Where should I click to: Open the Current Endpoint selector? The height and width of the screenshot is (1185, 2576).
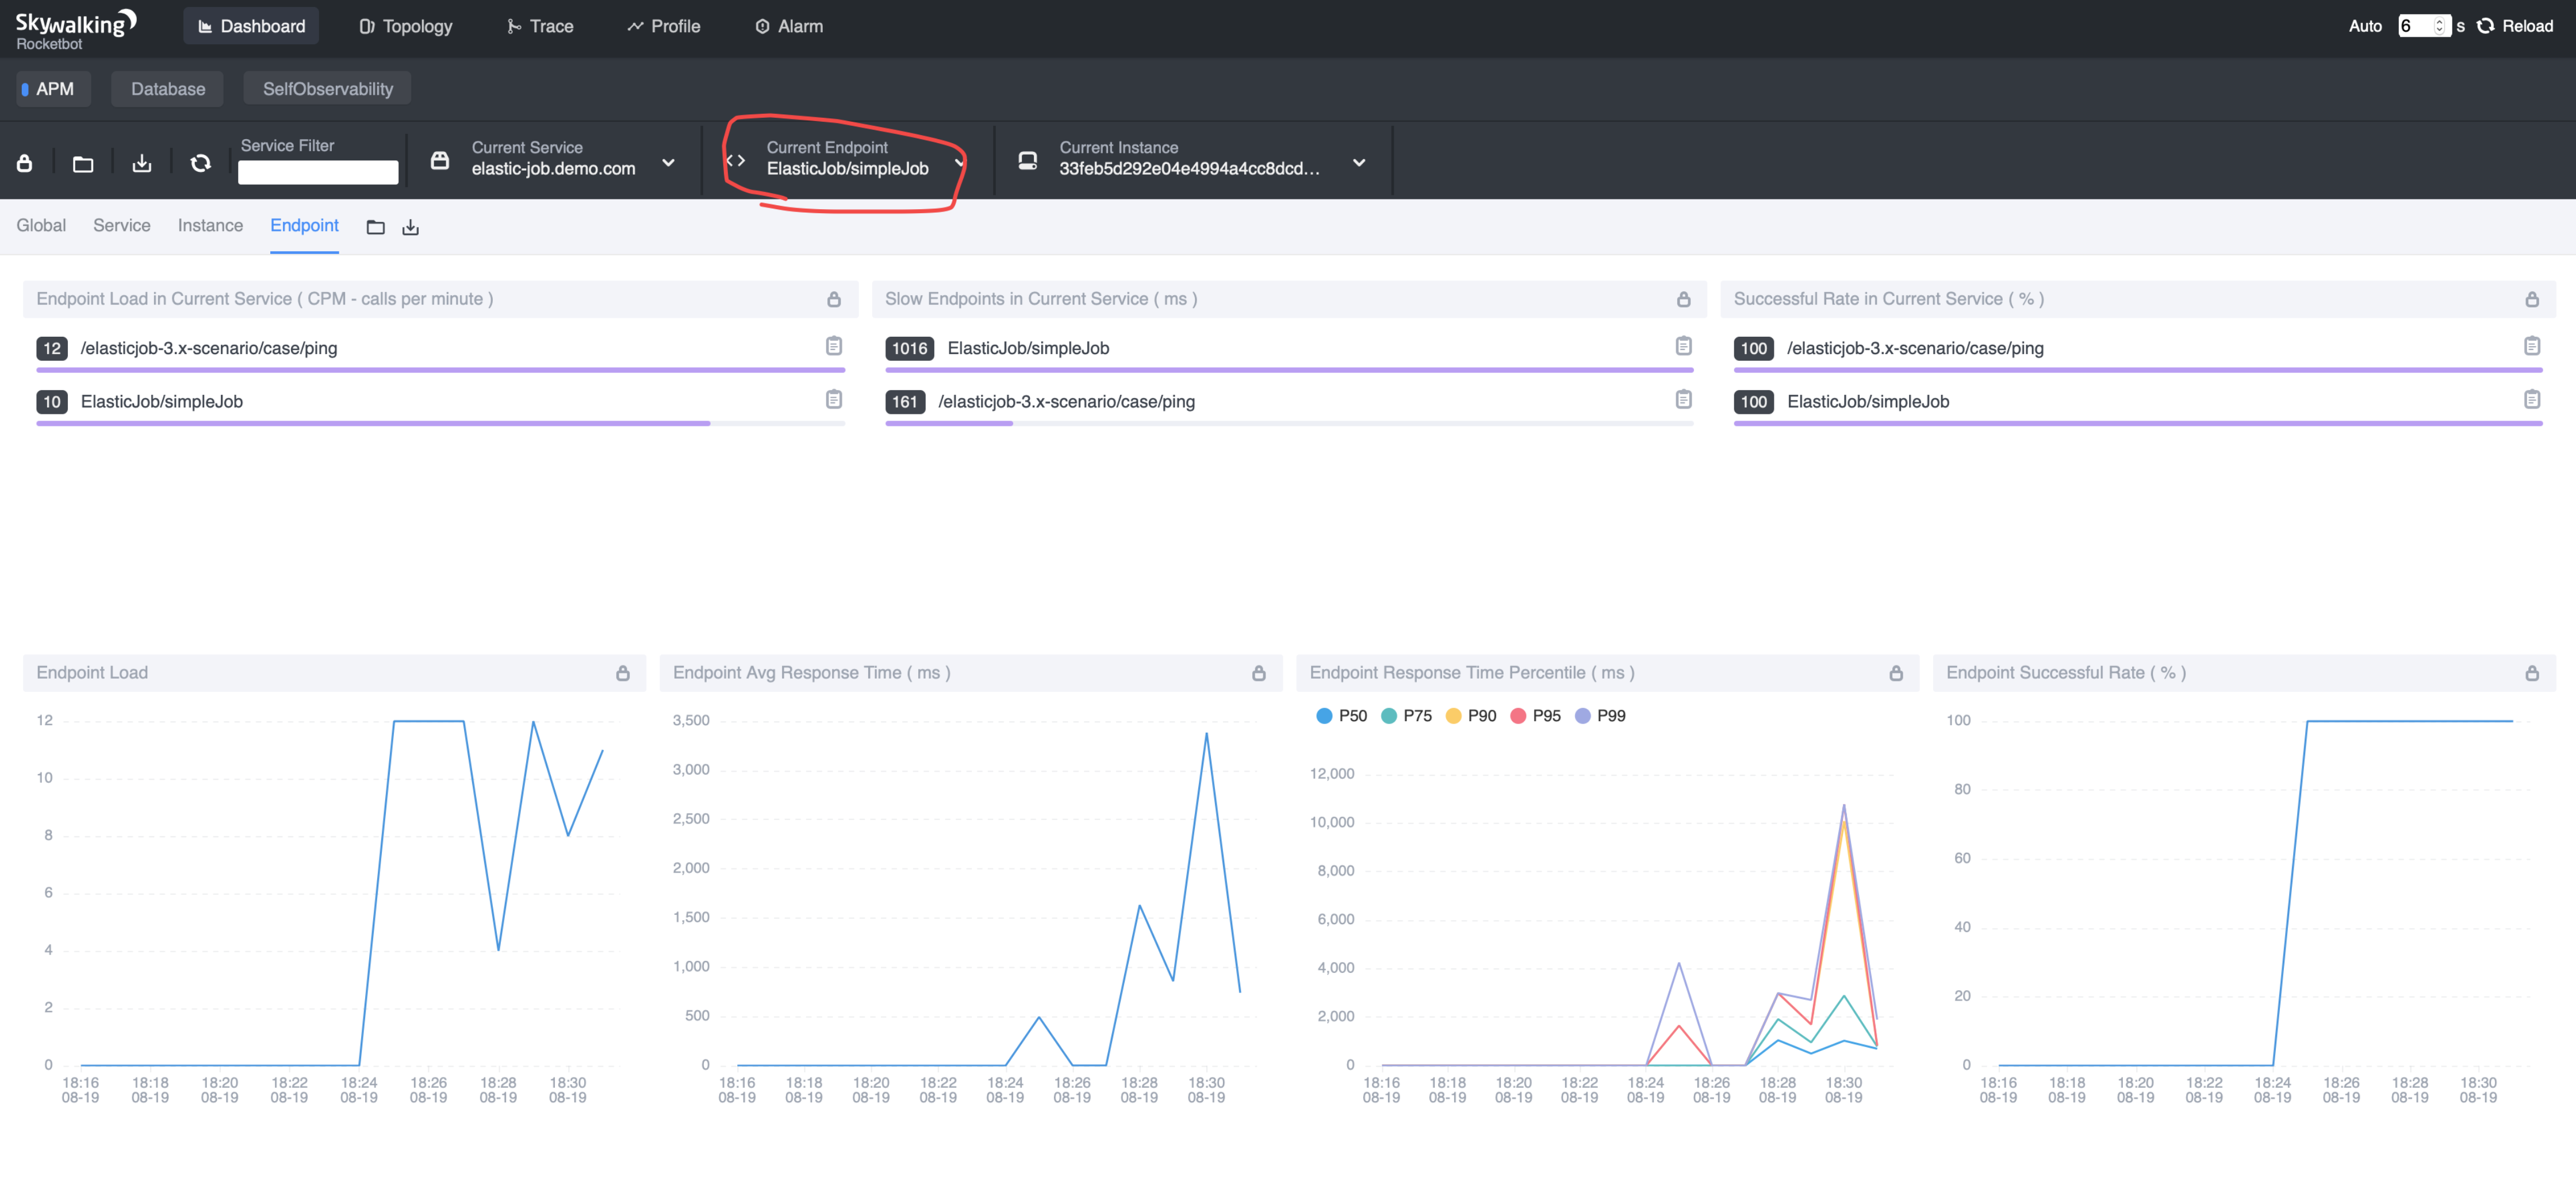847,160
